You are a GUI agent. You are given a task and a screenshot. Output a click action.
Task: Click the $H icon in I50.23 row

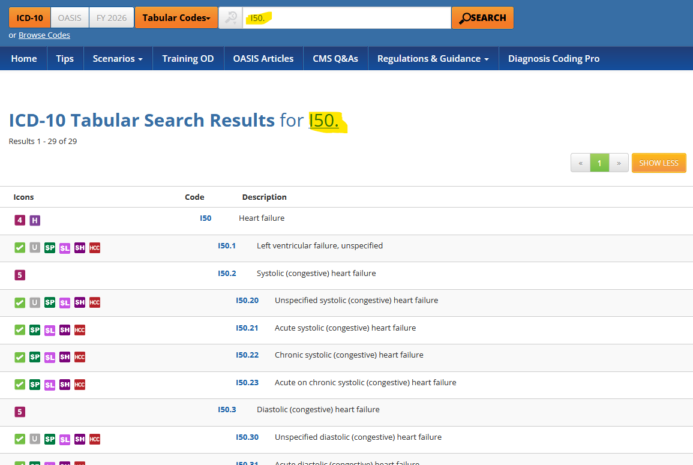pos(65,384)
